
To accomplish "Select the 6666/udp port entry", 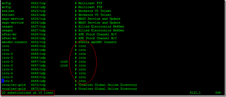I will pyautogui.click(x=38, y=58).
